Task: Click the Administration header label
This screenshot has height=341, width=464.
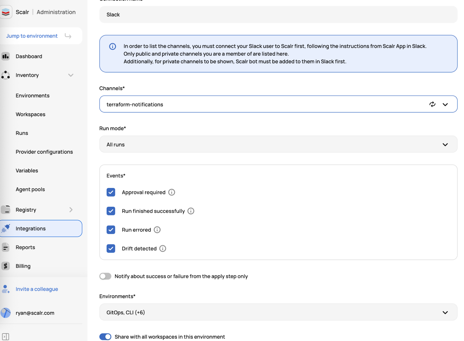Action: coord(56,12)
